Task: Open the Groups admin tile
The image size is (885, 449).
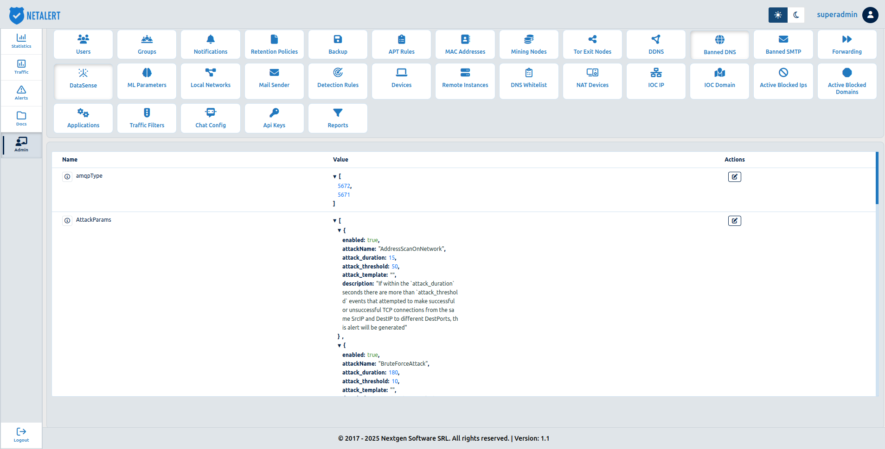Action: pos(147,44)
